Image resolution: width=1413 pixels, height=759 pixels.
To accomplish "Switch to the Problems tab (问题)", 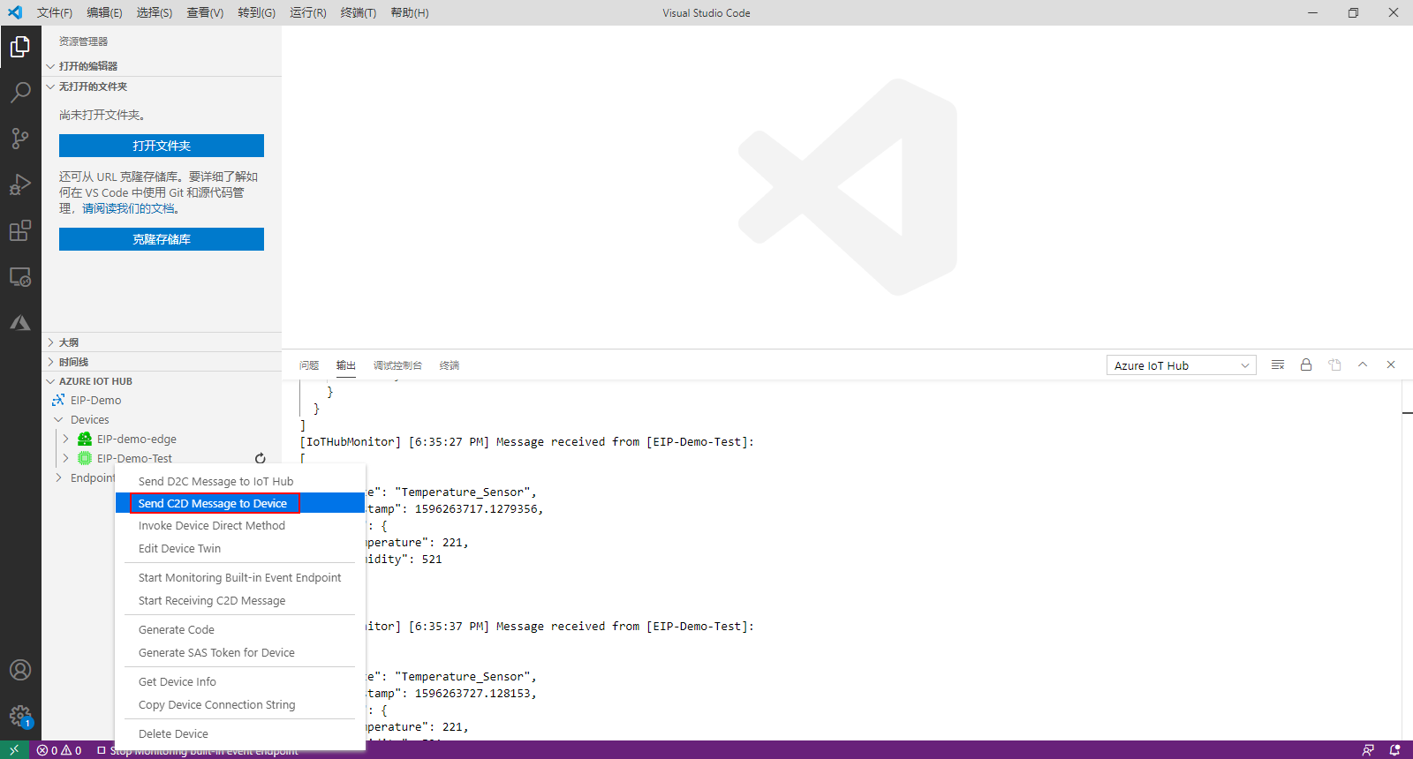I will click(309, 365).
